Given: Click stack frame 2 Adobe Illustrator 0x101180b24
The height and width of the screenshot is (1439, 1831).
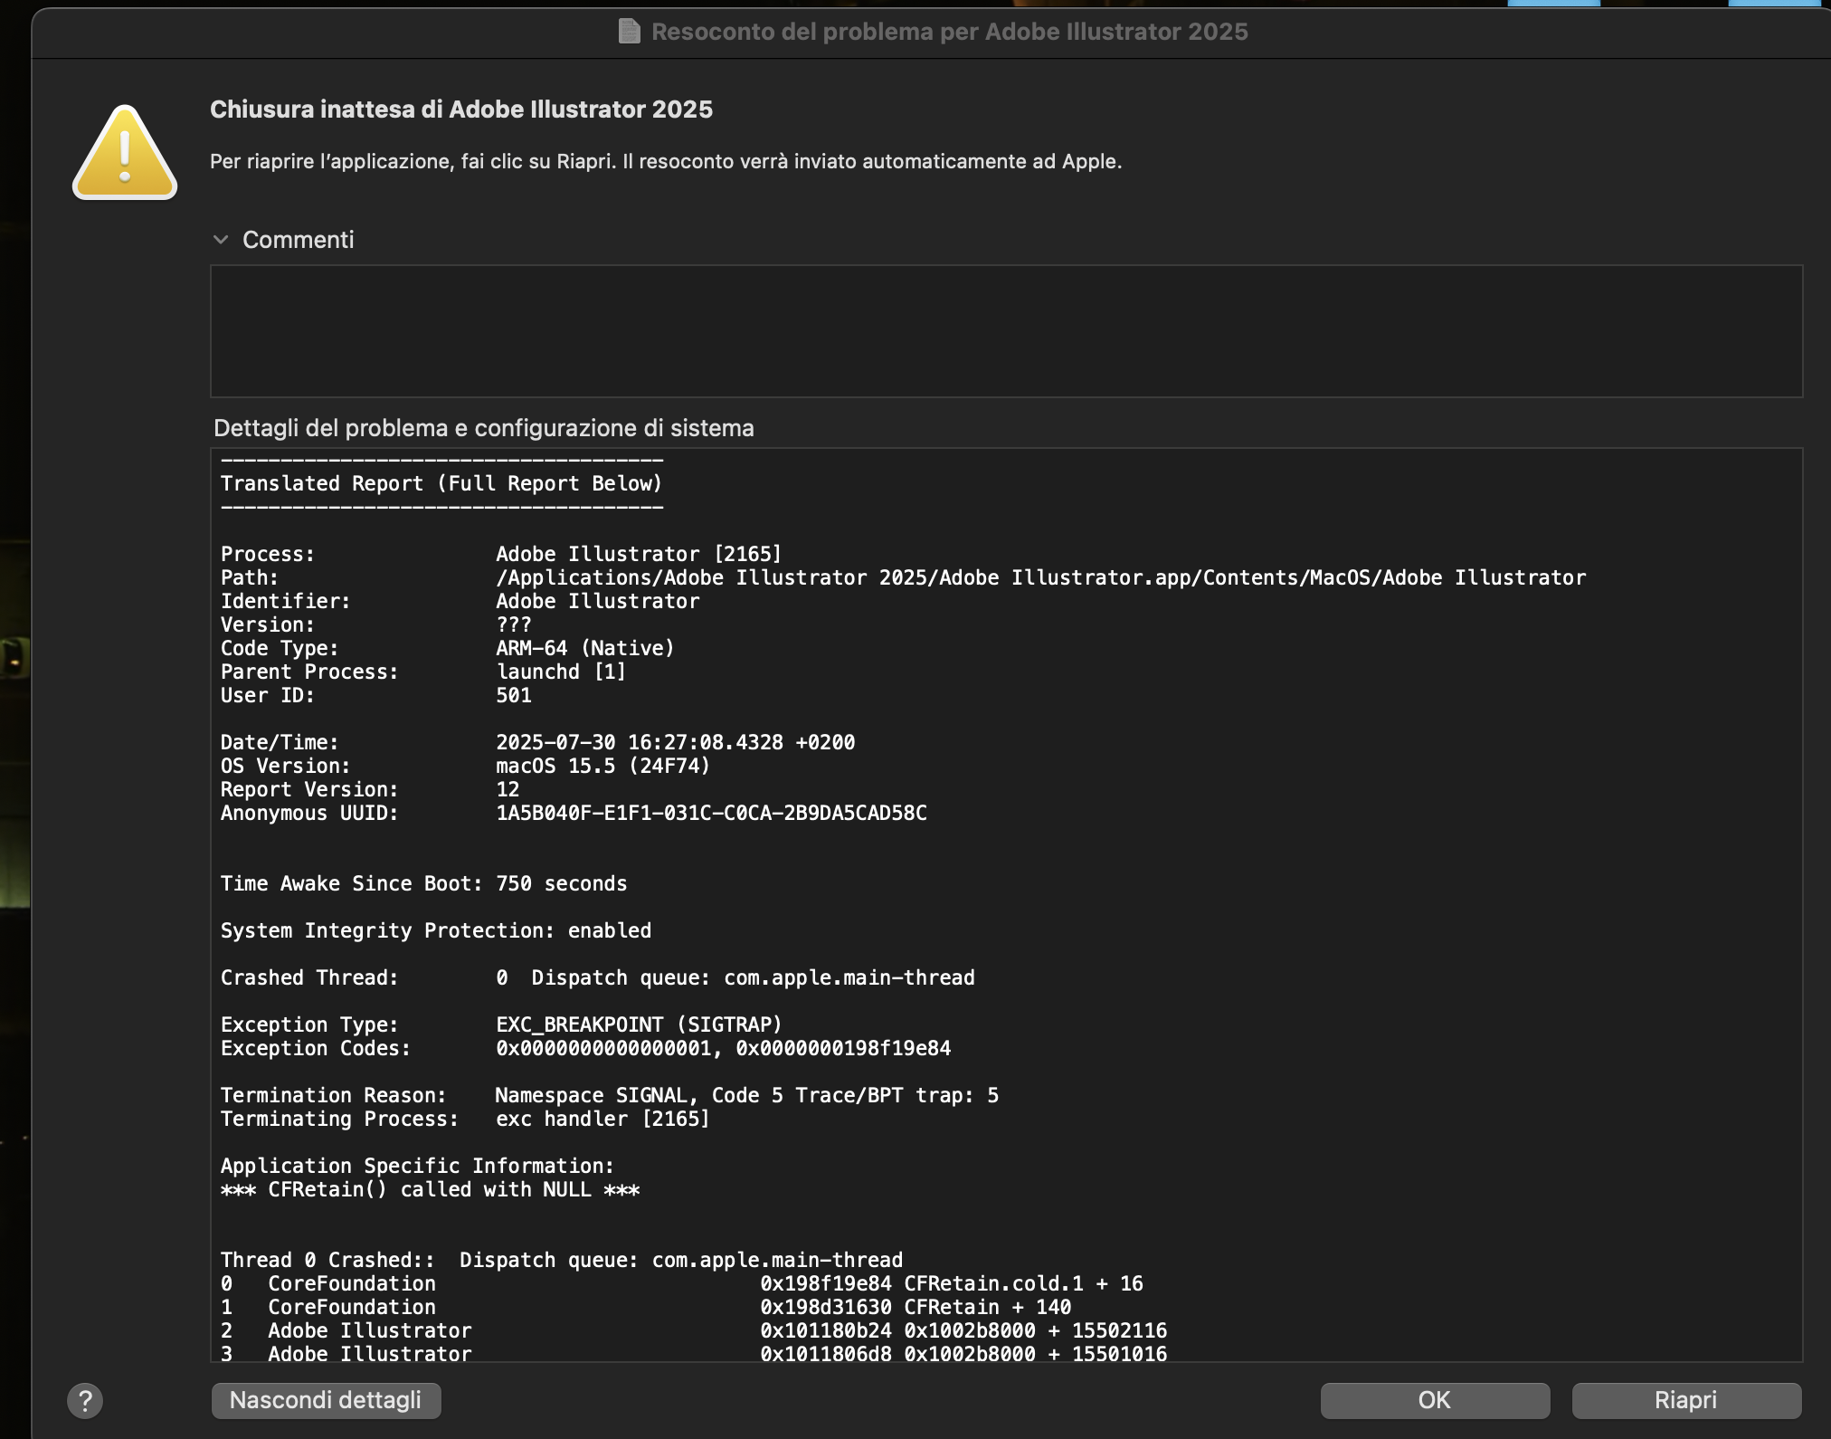Looking at the screenshot, I should 694,1330.
